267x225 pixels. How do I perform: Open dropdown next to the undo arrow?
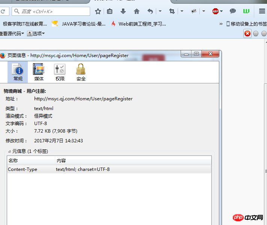pyautogui.click(x=160, y=11)
